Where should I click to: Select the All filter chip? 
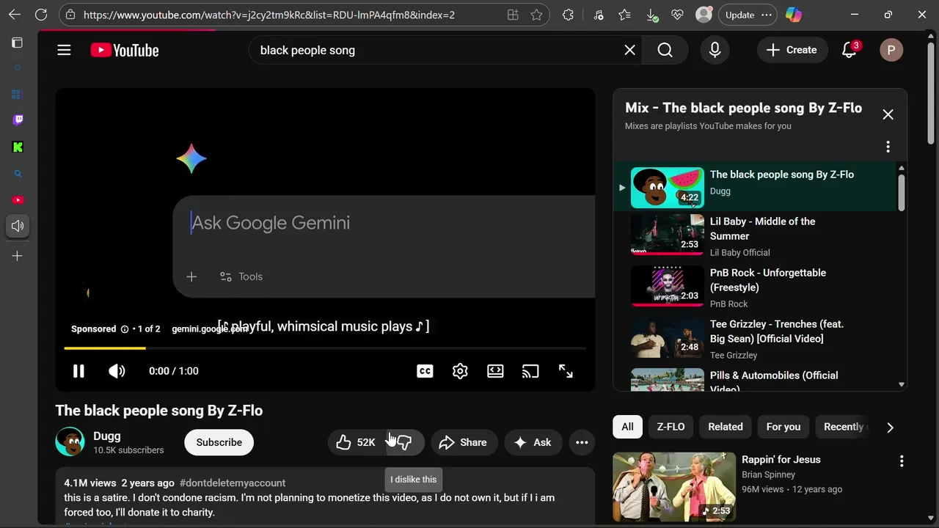coord(627,427)
